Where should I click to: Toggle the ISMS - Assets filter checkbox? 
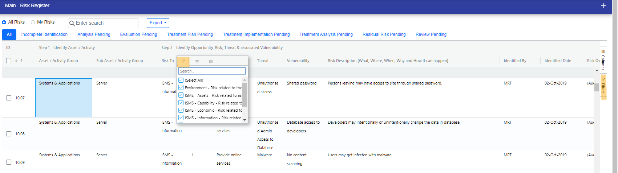click(181, 95)
